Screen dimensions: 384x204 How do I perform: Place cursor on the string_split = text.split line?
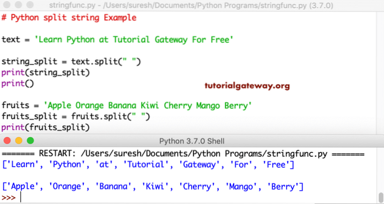71,62
